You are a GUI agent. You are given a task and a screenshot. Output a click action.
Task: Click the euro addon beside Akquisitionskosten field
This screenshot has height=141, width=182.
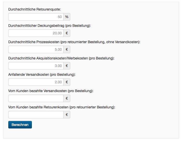(x=67, y=66)
